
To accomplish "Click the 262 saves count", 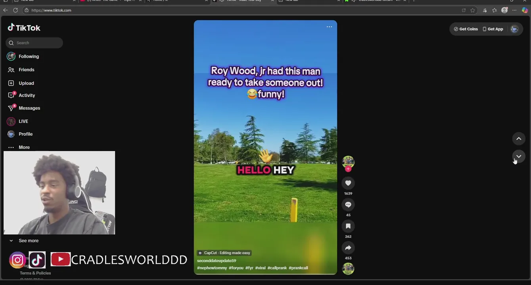I will click(x=348, y=237).
